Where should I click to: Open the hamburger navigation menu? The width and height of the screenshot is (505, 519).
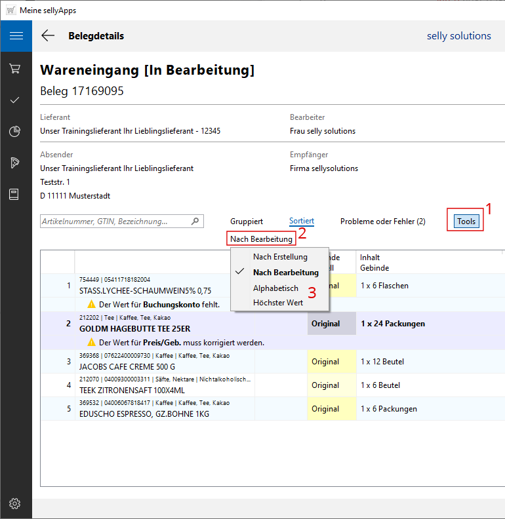pos(16,36)
